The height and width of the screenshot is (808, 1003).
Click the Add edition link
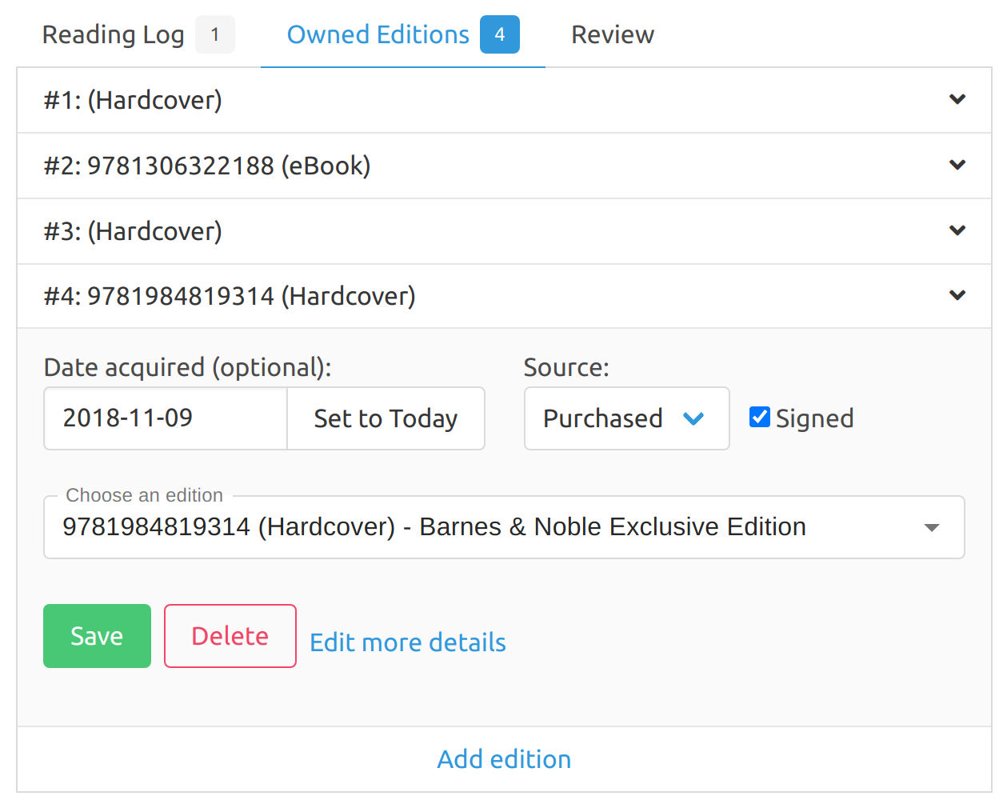[x=504, y=759]
